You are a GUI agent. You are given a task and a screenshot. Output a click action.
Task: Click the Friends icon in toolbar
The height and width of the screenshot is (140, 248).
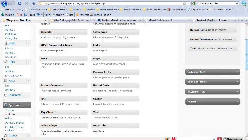91,15
